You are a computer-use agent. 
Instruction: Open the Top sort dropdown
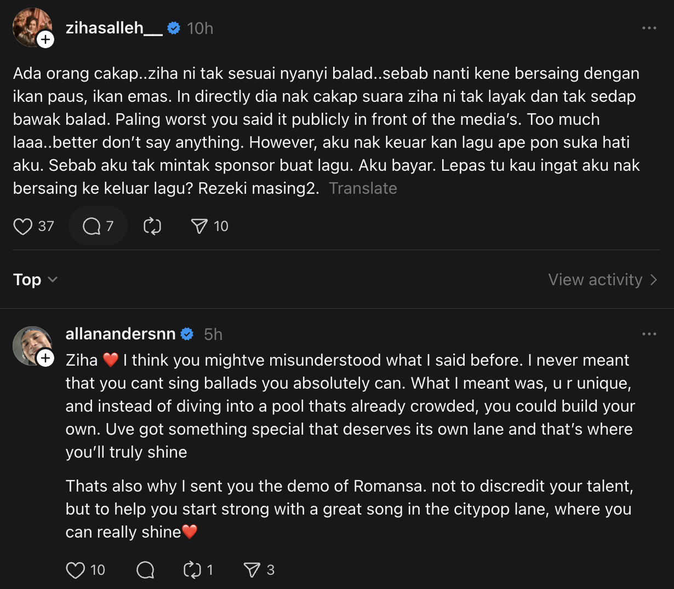[35, 280]
